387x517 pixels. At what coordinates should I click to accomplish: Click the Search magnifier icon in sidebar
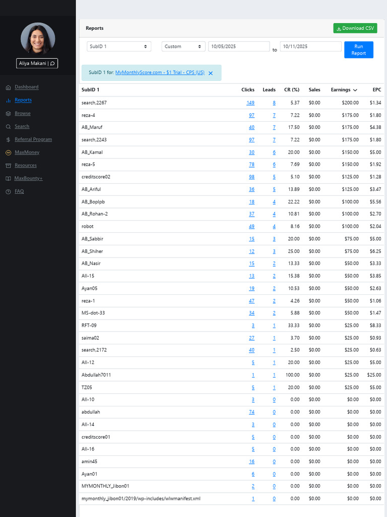8,127
